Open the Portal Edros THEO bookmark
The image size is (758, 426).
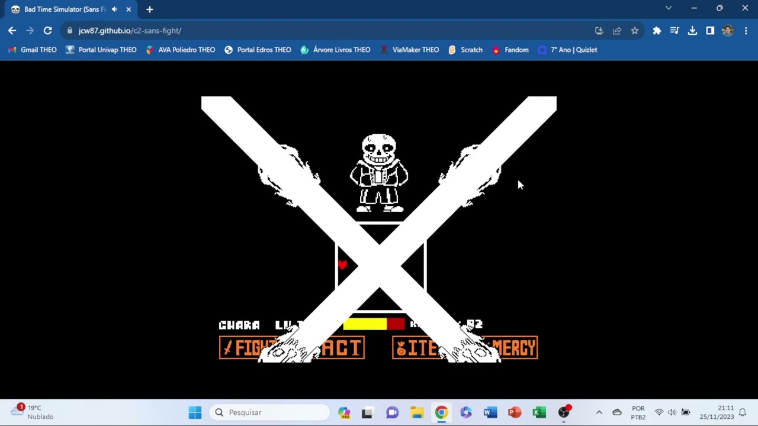(x=258, y=50)
